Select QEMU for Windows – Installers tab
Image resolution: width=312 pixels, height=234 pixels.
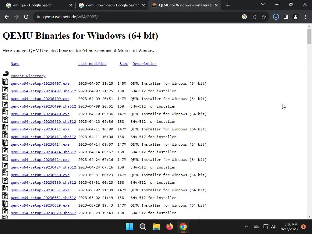(185, 5)
